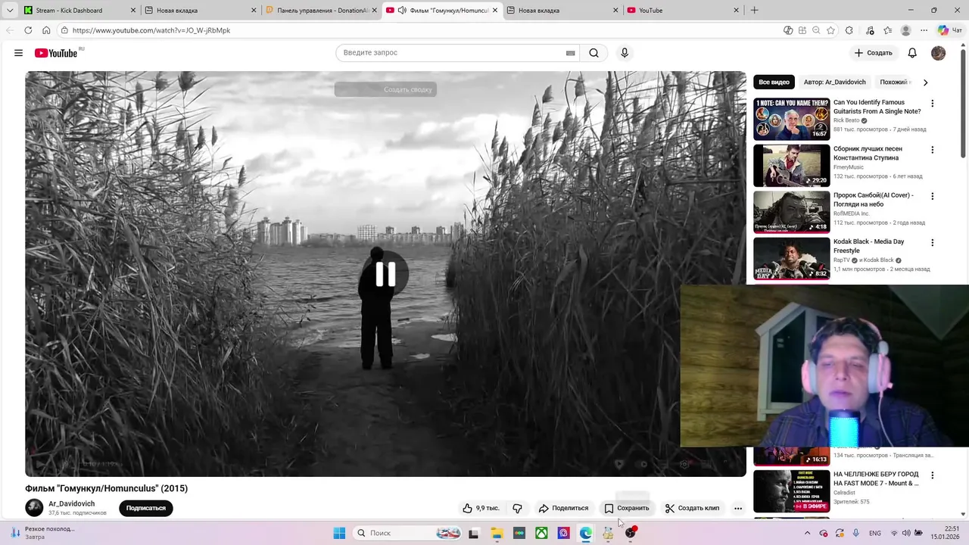Open browser zoom magnifier icon in address bar
The height and width of the screenshot is (545, 969).
[816, 30]
